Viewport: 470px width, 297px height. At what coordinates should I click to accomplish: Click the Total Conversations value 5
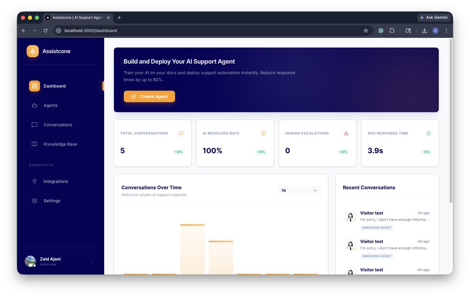pos(123,151)
